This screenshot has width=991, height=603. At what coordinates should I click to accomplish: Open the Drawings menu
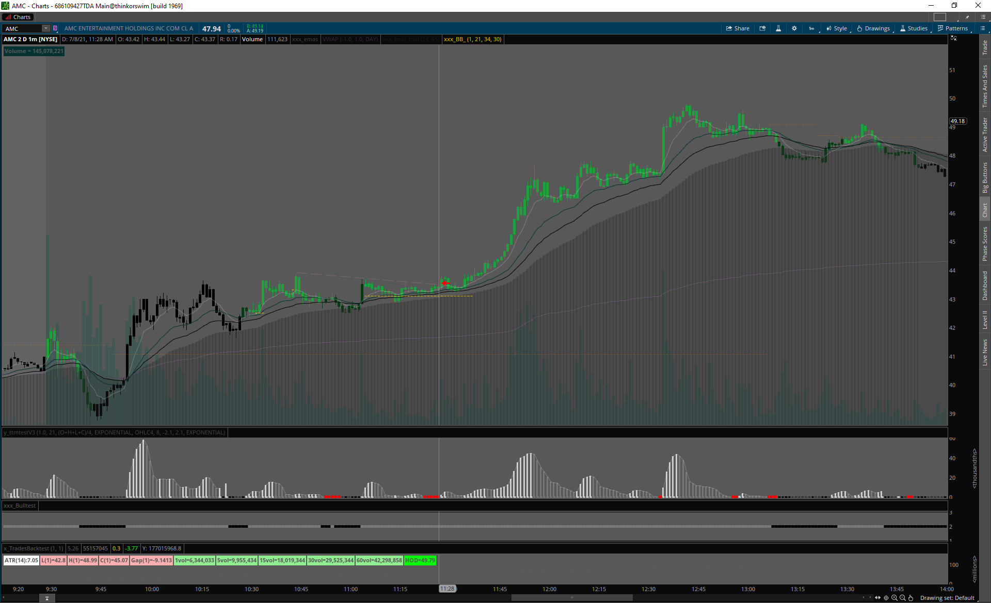(873, 28)
